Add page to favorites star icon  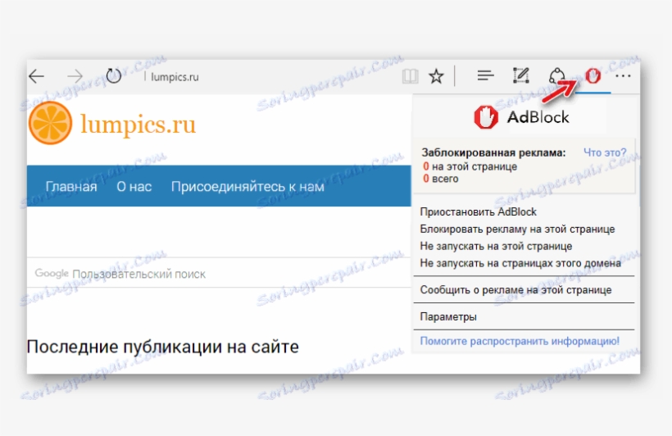click(x=436, y=76)
